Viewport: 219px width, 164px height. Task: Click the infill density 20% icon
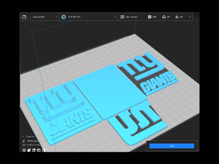click(x=150, y=17)
